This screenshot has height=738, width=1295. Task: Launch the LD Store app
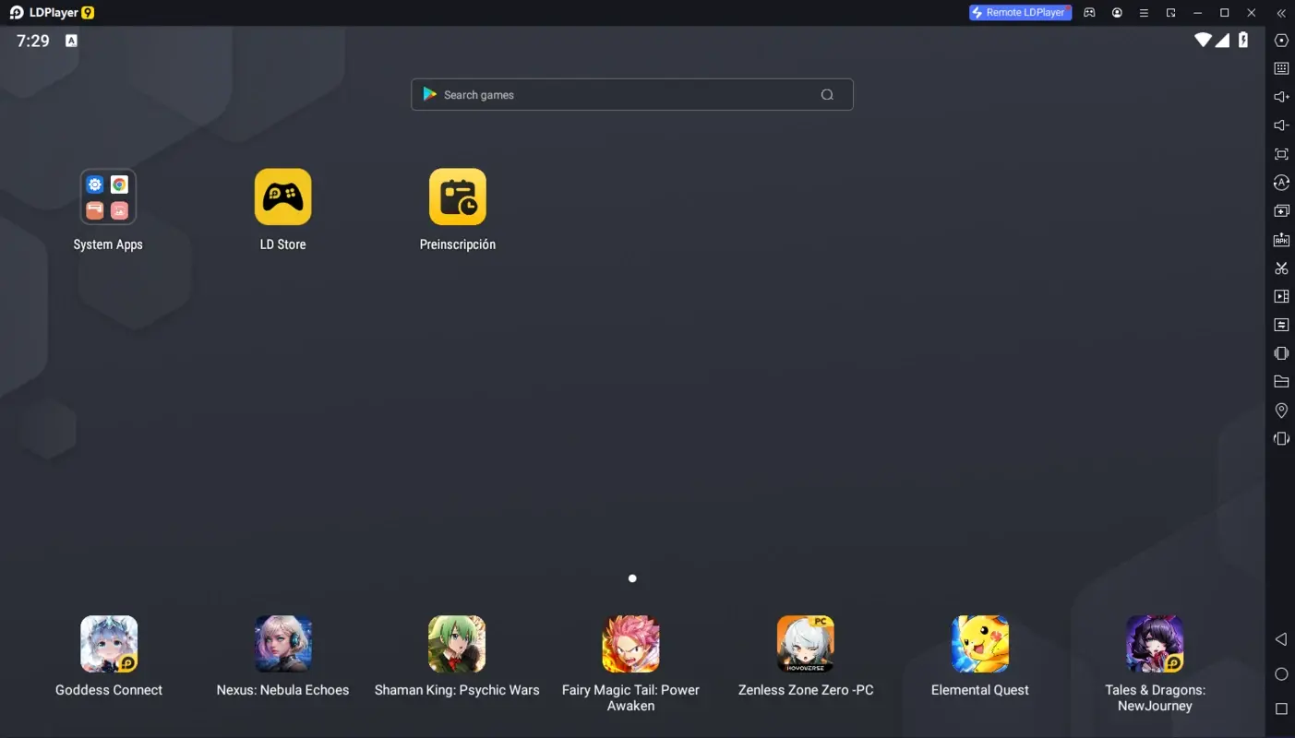(283, 196)
